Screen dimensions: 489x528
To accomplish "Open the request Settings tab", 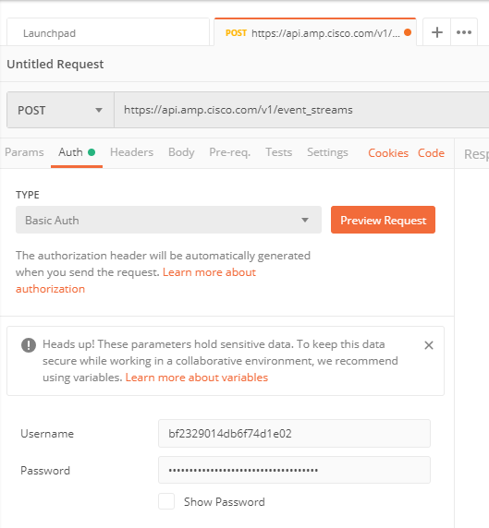I will coord(327,152).
